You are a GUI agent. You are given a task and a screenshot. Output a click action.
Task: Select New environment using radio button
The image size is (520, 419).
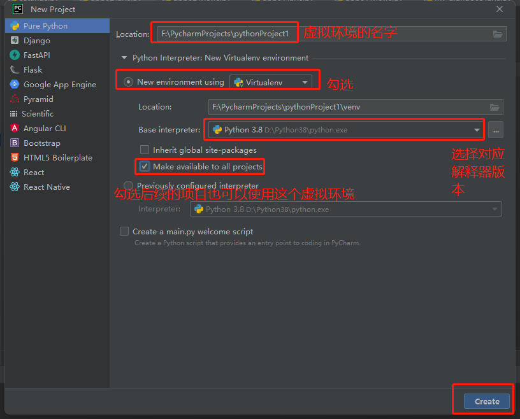[x=128, y=82]
